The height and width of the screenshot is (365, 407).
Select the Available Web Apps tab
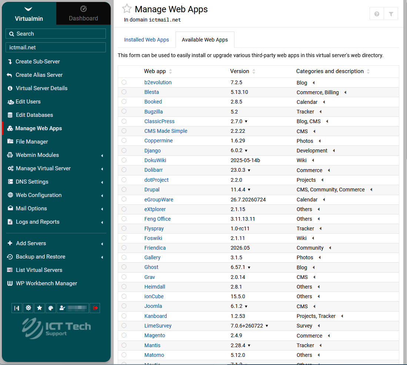[205, 40]
